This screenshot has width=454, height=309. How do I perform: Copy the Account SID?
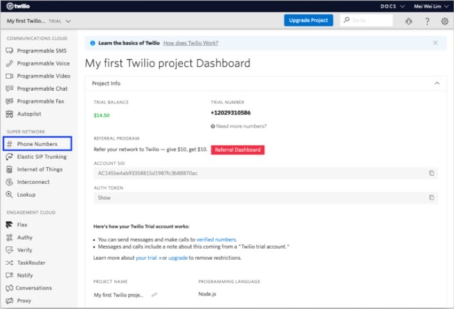coord(431,173)
